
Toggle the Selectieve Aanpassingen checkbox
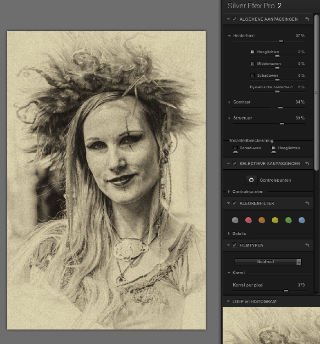click(x=235, y=164)
